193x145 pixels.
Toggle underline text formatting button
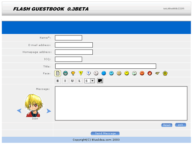point(72,81)
